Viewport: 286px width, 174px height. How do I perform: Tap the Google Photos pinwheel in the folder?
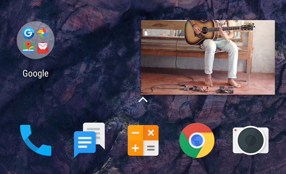tap(42, 33)
